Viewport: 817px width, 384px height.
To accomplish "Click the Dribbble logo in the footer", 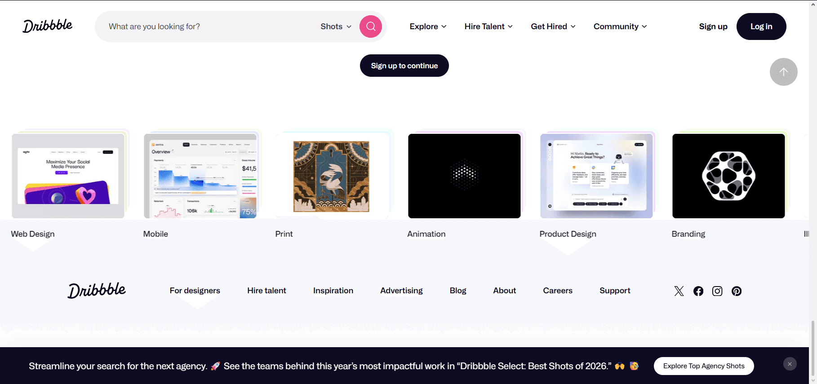I will click(97, 291).
